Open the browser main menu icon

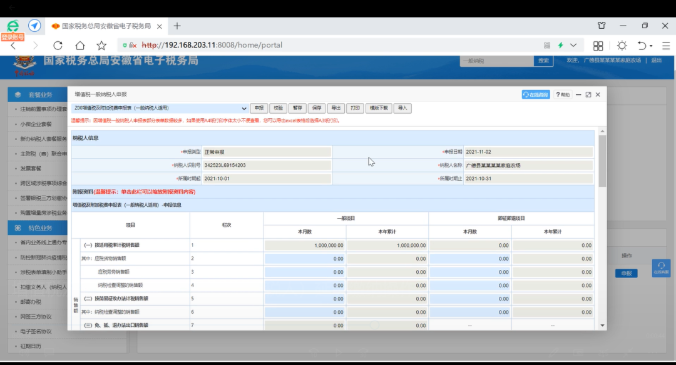click(x=666, y=45)
